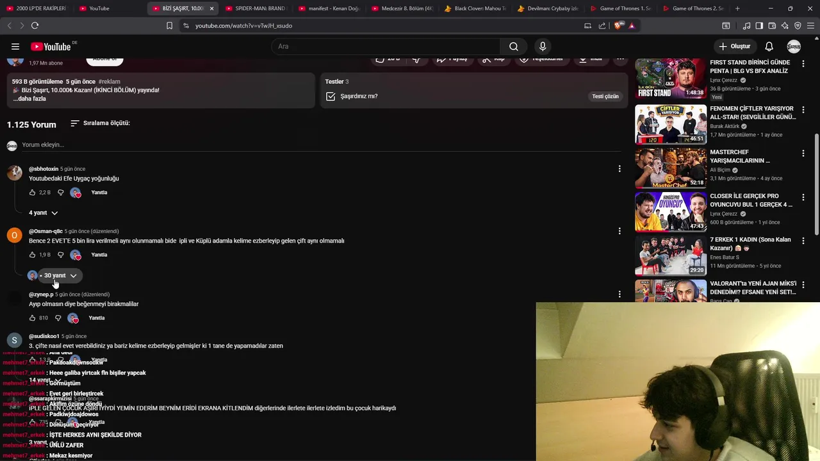Image resolution: width=820 pixels, height=461 pixels.
Task: Toggle the browser sidebar panel icon
Action: [x=759, y=26]
